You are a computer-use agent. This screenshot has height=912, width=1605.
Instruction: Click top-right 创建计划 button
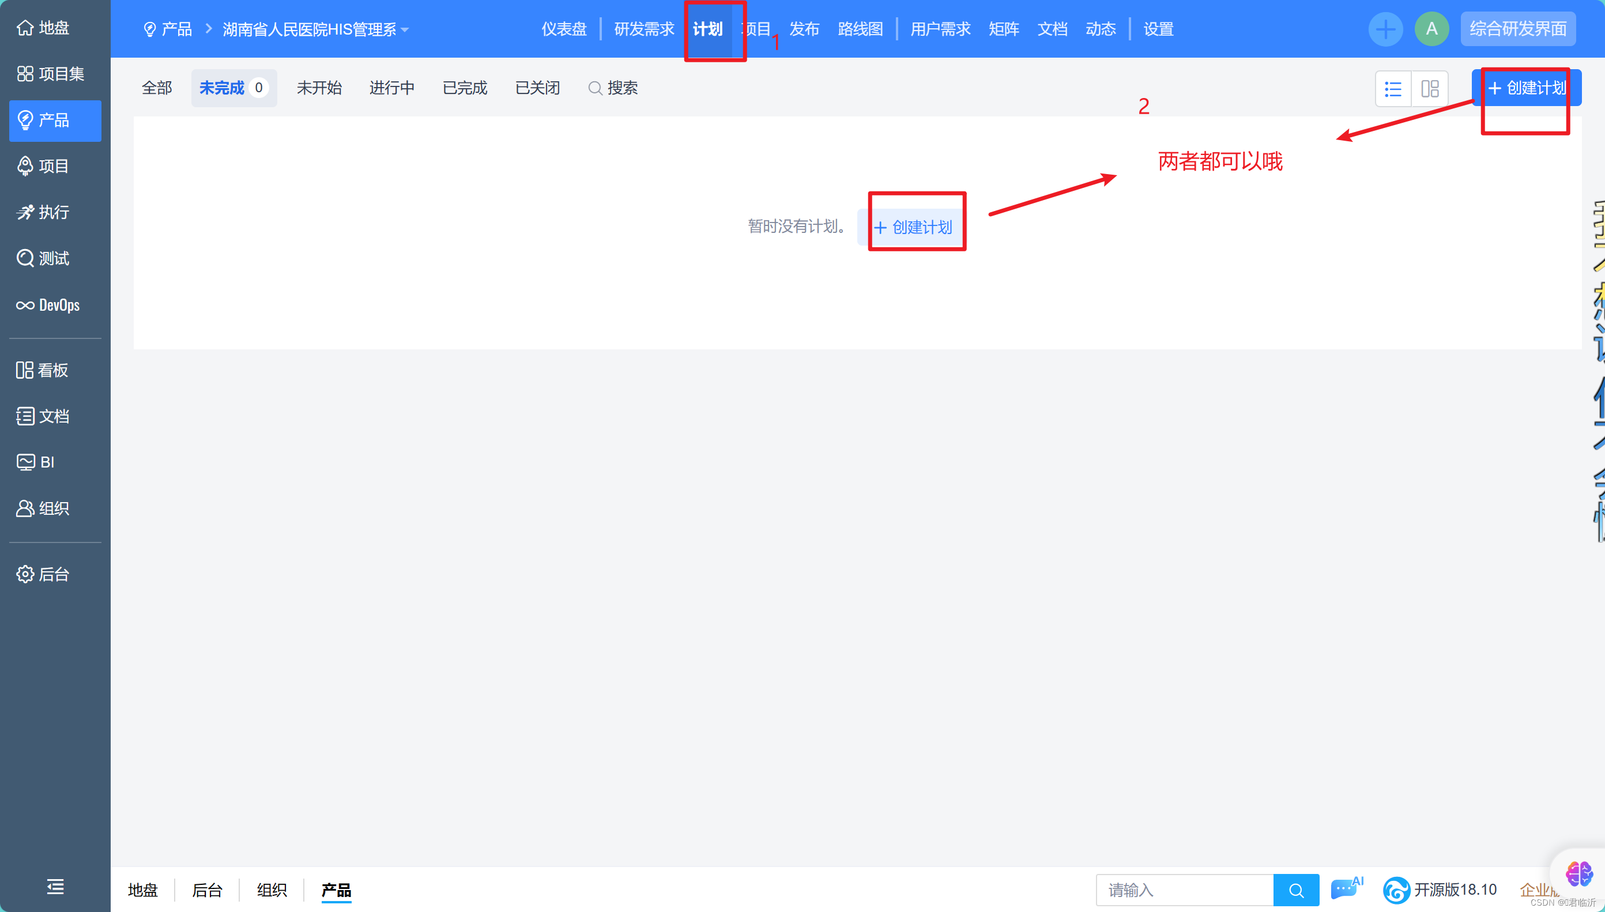1526,88
